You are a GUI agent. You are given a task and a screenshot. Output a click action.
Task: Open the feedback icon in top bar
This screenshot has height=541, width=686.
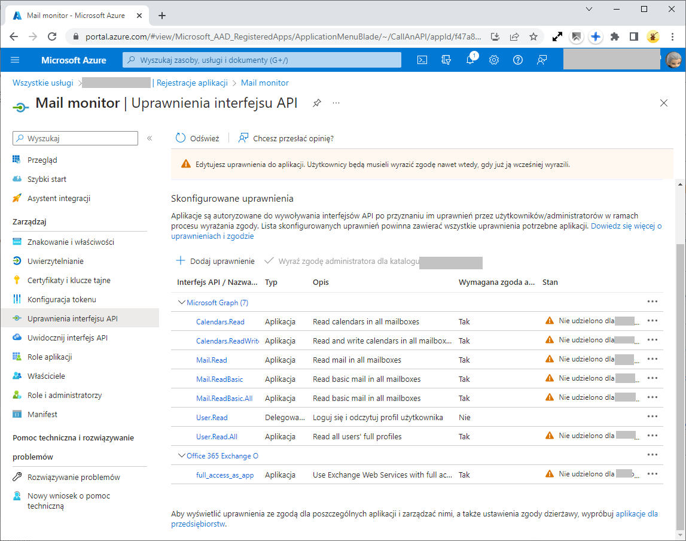(x=542, y=60)
